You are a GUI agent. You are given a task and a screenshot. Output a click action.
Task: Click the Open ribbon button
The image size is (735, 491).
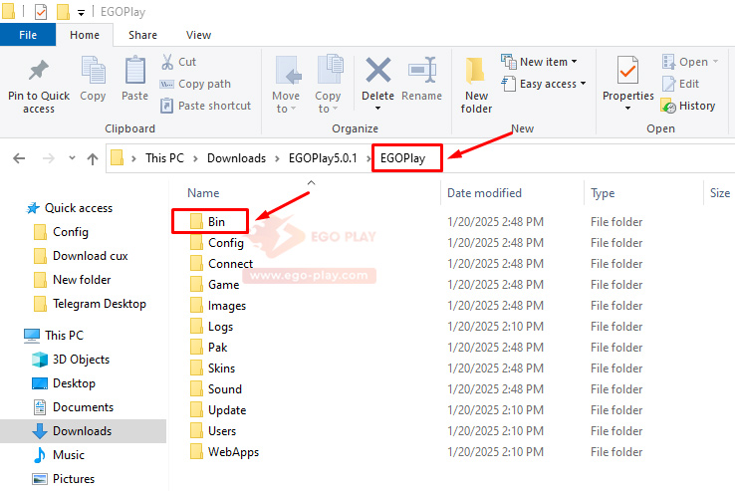690,62
